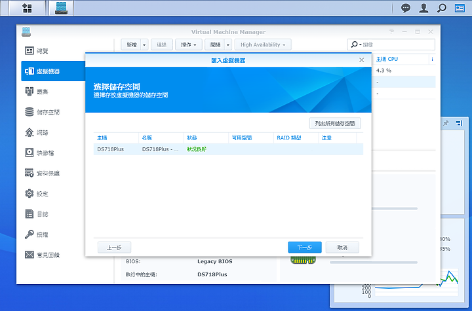The width and height of the screenshot is (472, 311).
Task: Sort by 注意 column header
Action: pyautogui.click(x=338, y=137)
